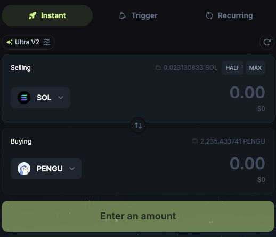Click the MAX balance button

(x=255, y=68)
